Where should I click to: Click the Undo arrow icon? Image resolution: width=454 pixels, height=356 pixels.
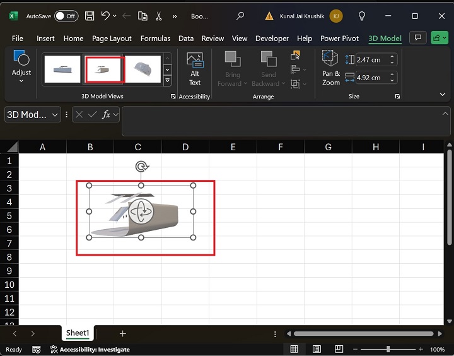coord(106,16)
